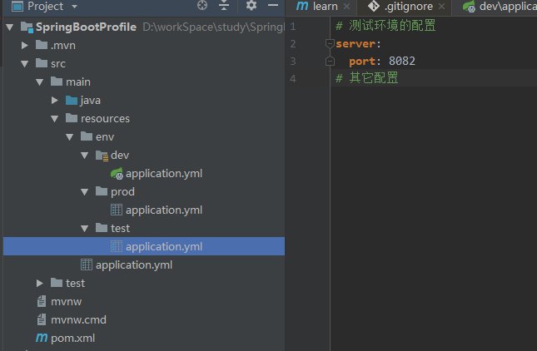Click the blue java source folder icon

click(x=72, y=101)
